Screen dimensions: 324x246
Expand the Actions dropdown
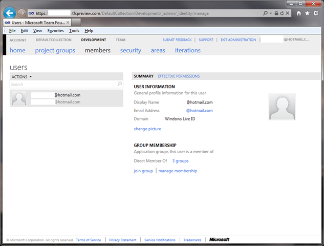(21, 76)
